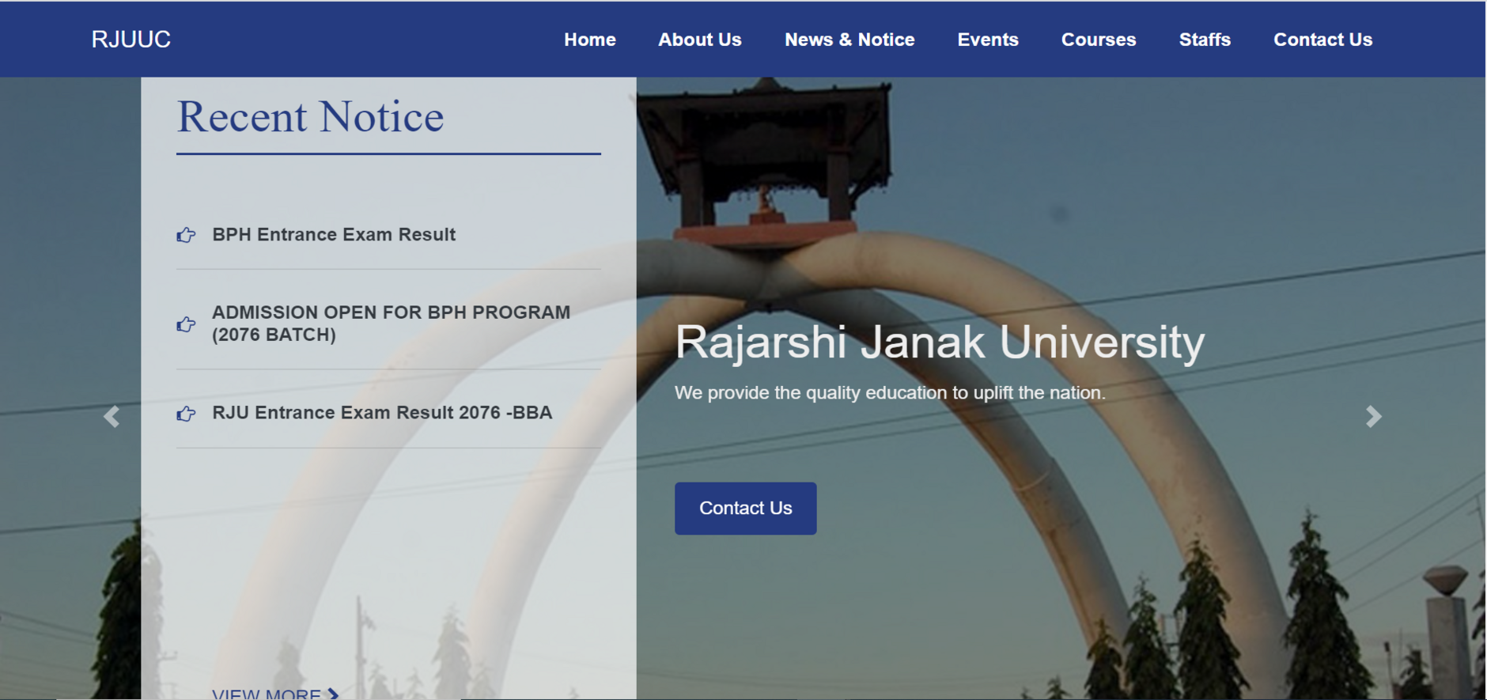Click the Rajarshi Janak University slide heading

pyautogui.click(x=939, y=342)
